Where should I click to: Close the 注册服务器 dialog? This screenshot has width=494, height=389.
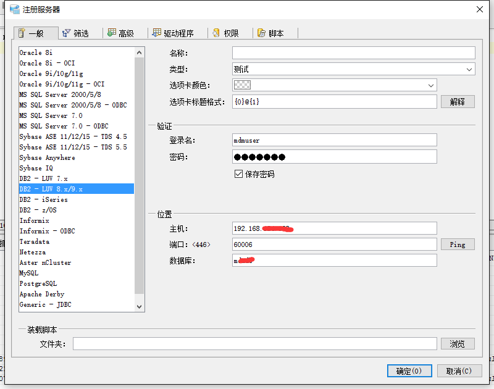[x=480, y=9]
